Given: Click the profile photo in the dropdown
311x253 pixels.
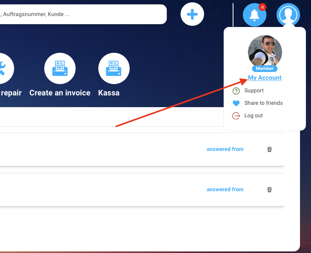Looking at the screenshot, I should coord(265,50).
